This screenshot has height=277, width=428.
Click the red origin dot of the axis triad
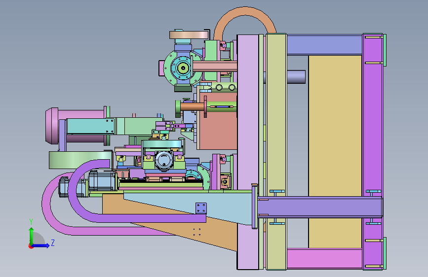[31, 246]
